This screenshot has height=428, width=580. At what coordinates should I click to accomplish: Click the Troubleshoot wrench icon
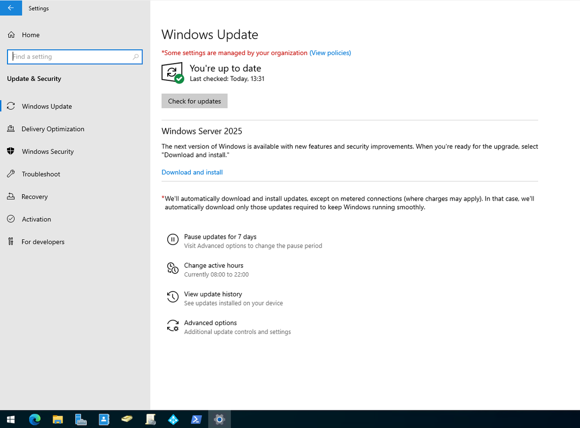tap(11, 174)
